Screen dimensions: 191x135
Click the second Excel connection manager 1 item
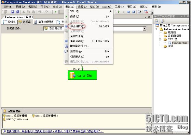click(45, 115)
